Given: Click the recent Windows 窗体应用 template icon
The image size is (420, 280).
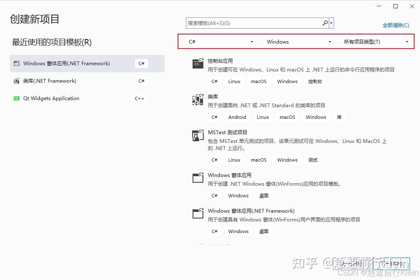Looking at the screenshot, I should tap(17, 64).
